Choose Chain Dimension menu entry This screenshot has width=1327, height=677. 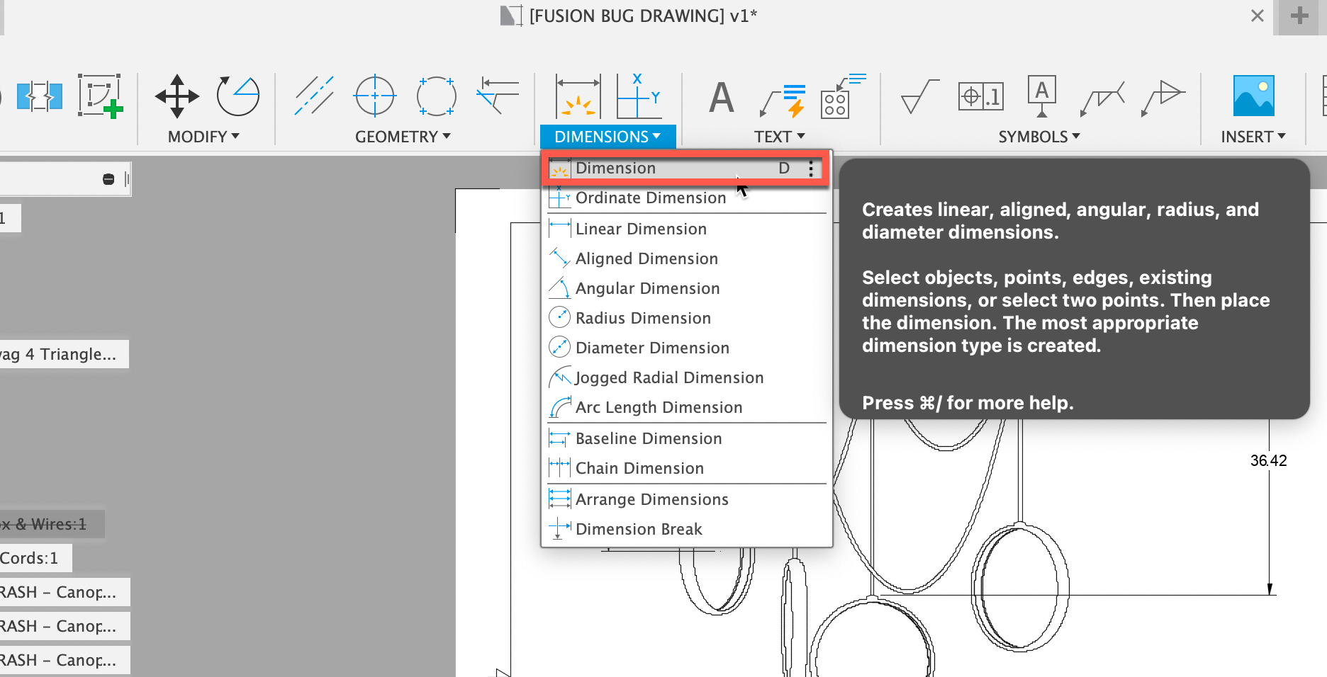tap(687, 468)
